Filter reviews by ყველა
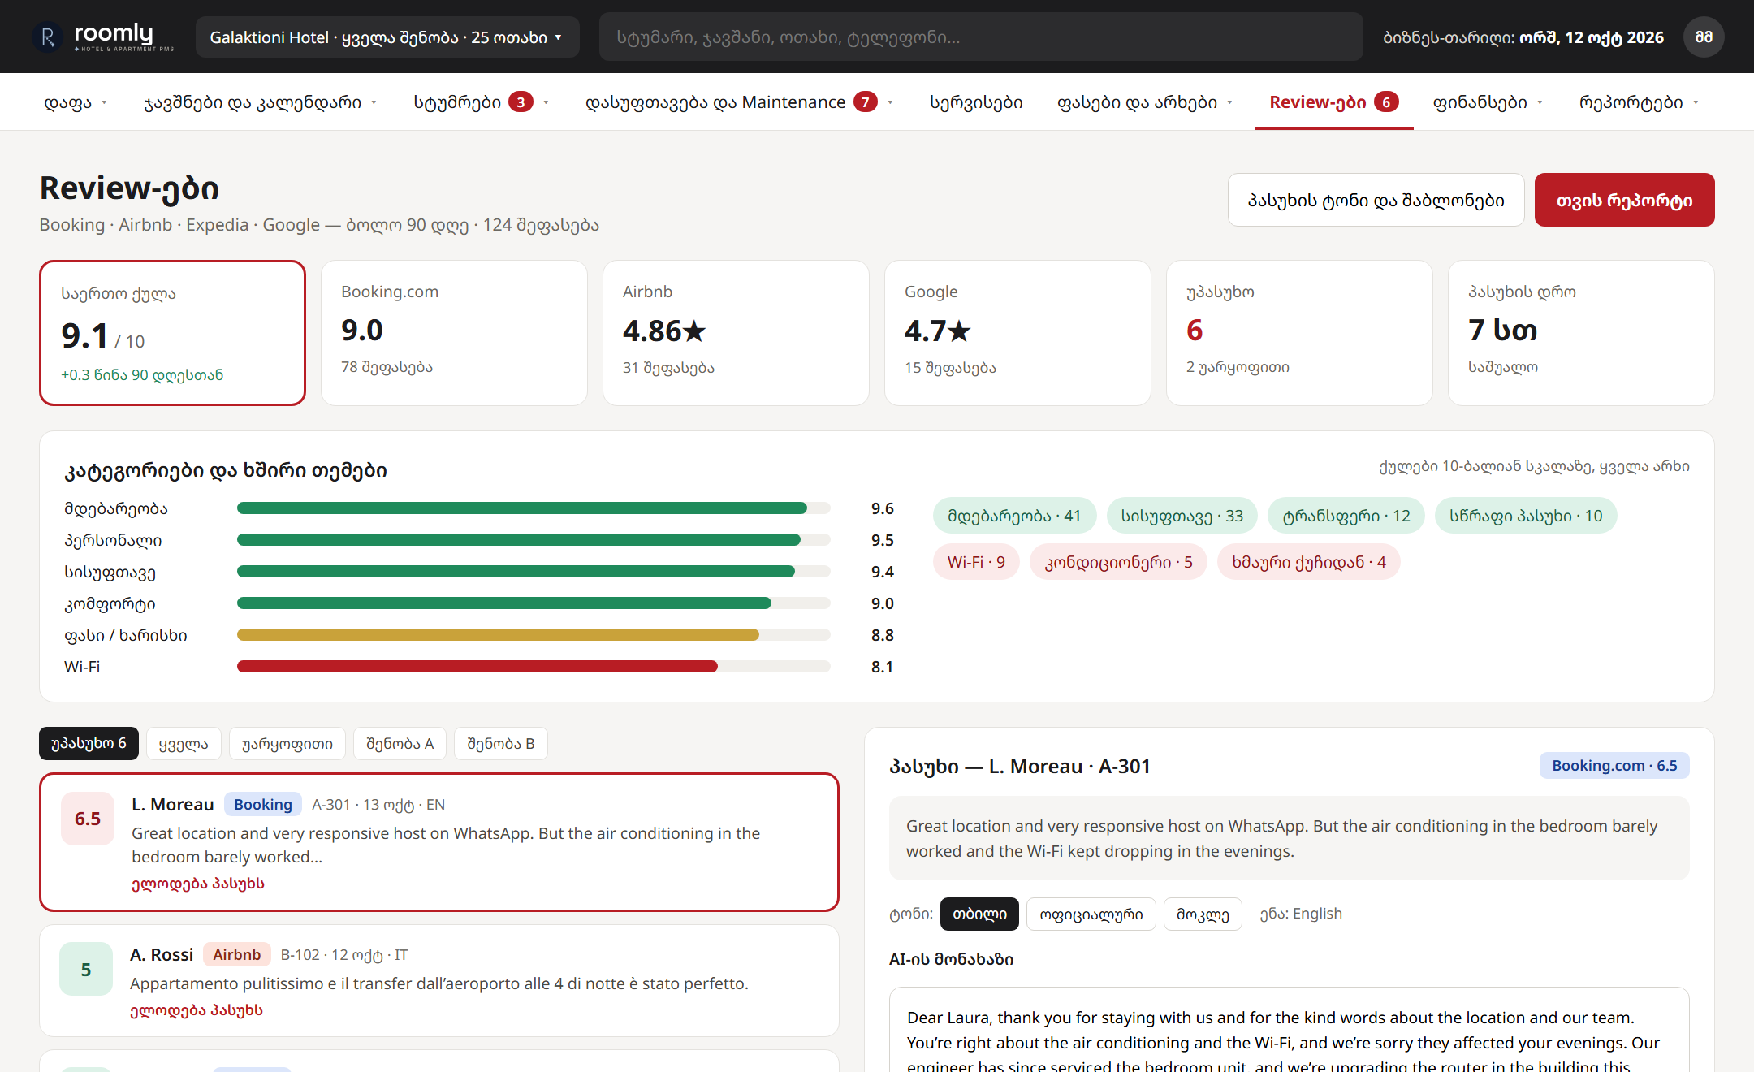This screenshot has width=1754, height=1072. (x=184, y=744)
